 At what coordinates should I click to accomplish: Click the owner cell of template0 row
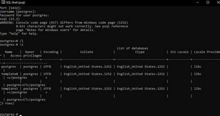coord(31,74)
